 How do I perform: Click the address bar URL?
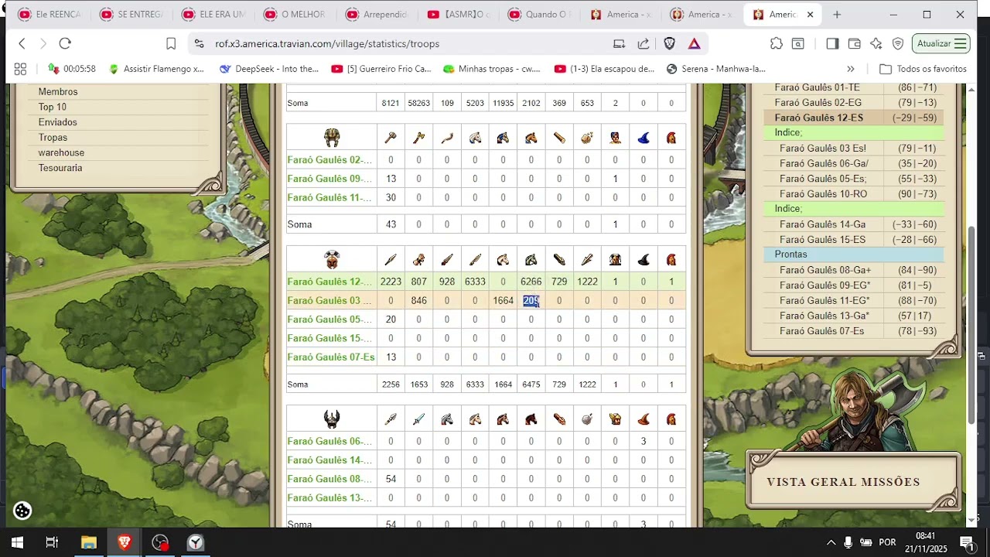327,44
